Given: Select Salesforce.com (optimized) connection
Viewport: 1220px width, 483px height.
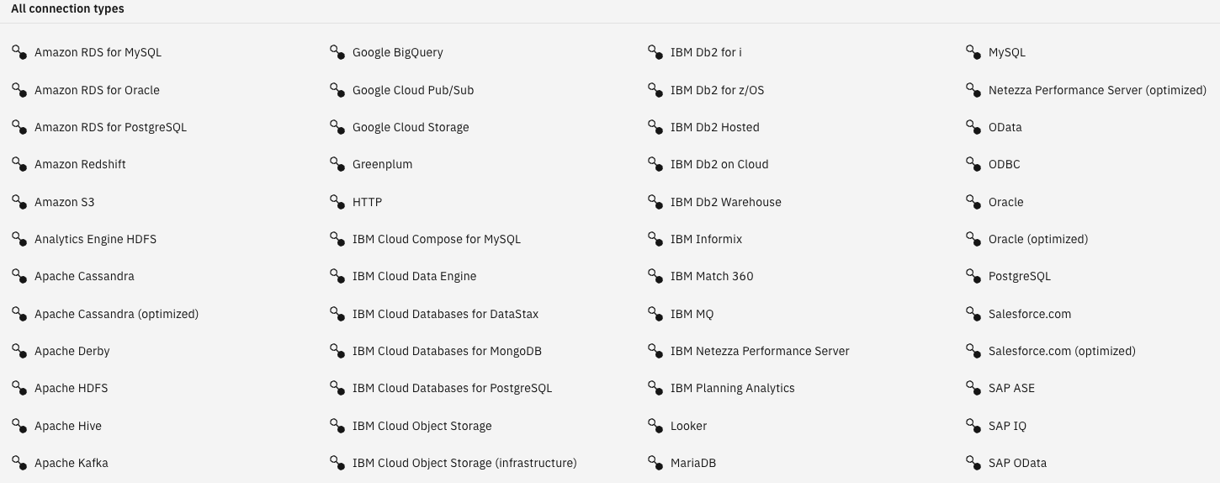Looking at the screenshot, I should (1062, 351).
